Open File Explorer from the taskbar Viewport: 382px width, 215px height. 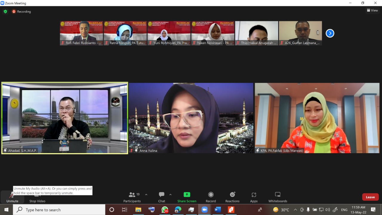click(x=138, y=210)
